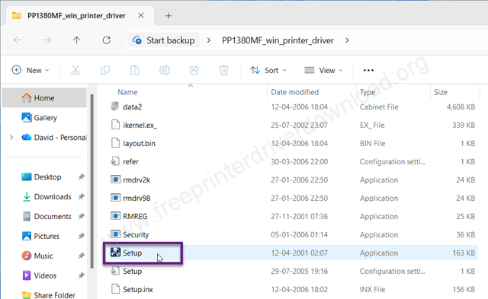Open Home in navigation pane
Viewport: 488px width, 299px height.
click(x=44, y=98)
